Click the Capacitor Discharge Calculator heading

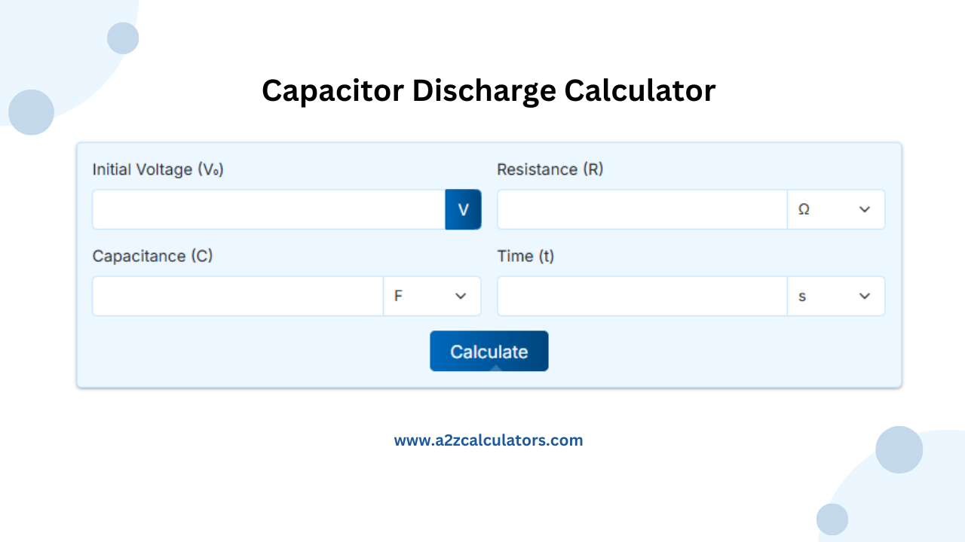(x=489, y=90)
